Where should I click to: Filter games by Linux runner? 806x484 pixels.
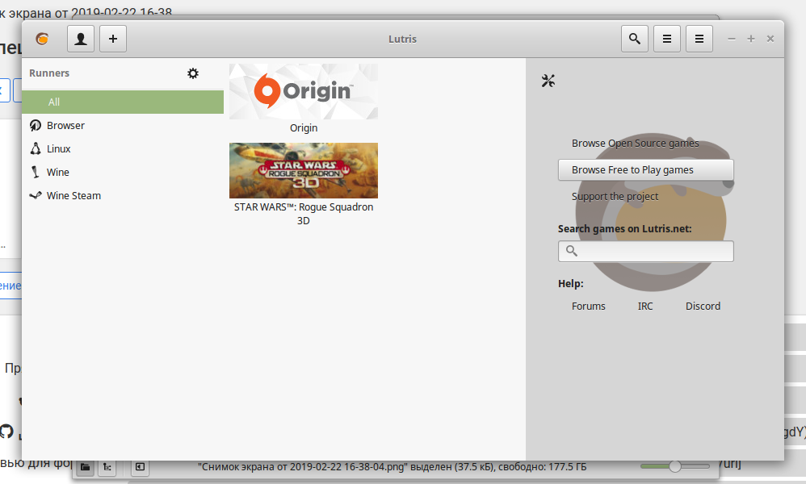(123, 149)
